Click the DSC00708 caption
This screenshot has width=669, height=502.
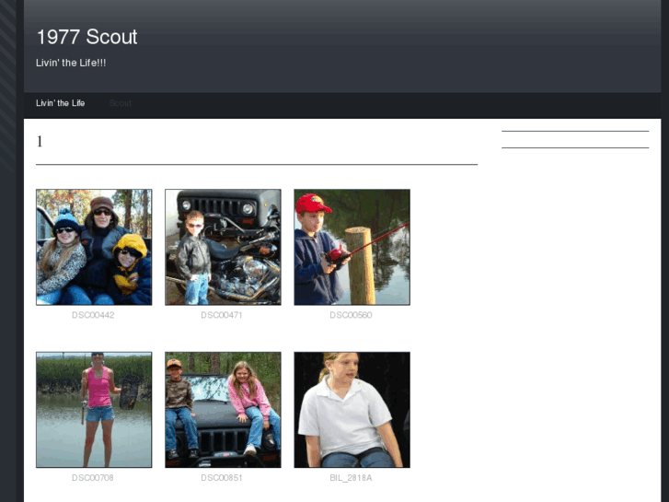click(x=93, y=478)
